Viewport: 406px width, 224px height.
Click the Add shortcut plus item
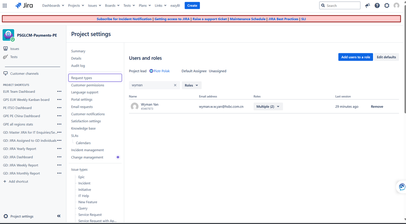[15, 182]
